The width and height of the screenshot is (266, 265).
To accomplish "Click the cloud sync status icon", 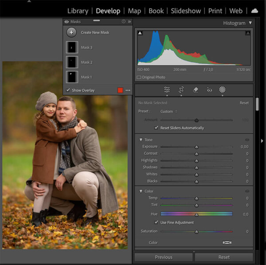I will [x=254, y=11].
